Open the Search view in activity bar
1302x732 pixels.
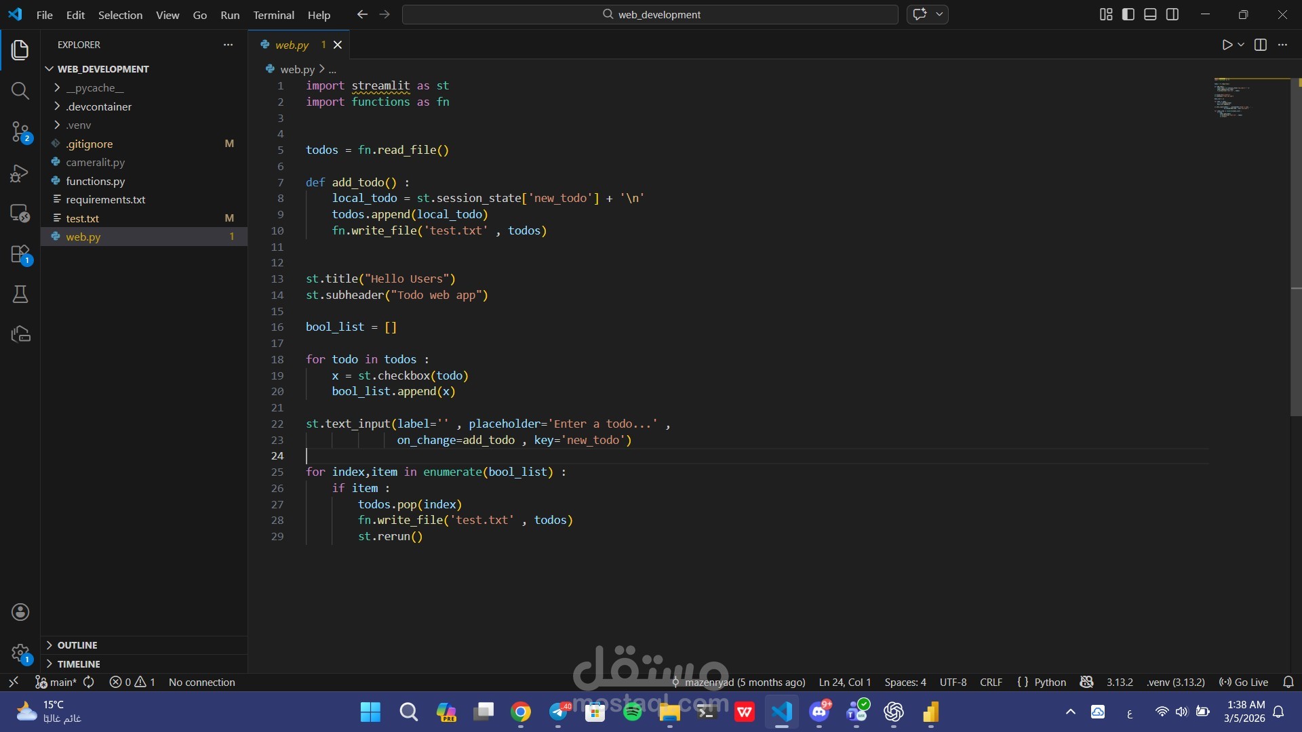coord(20,91)
